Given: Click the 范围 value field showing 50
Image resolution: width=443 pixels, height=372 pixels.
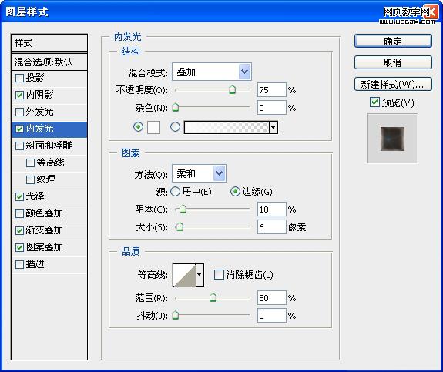Looking at the screenshot, I should (271, 298).
